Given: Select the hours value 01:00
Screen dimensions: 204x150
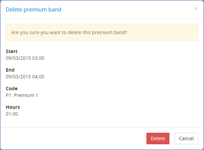Looking at the screenshot, I should [12, 114].
